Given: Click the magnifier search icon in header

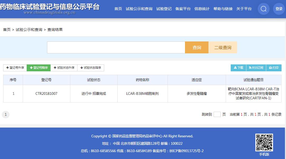Looking at the screenshot, I should (263, 9).
